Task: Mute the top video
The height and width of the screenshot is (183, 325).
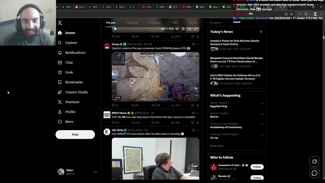Action: (177, 29)
